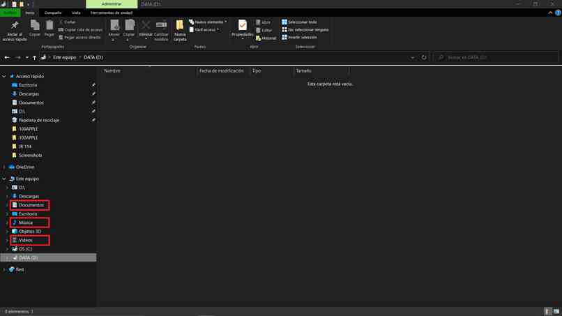Switch to details view in status bar
562x316 pixels.
point(547,311)
